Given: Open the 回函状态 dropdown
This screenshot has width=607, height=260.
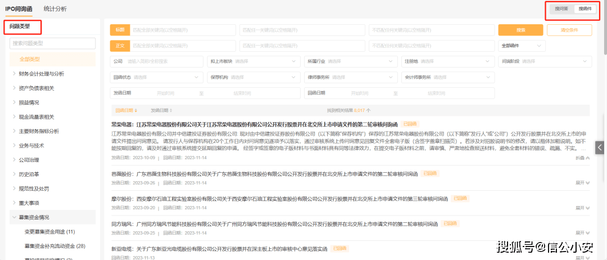Looking at the screenshot, I should (x=156, y=78).
